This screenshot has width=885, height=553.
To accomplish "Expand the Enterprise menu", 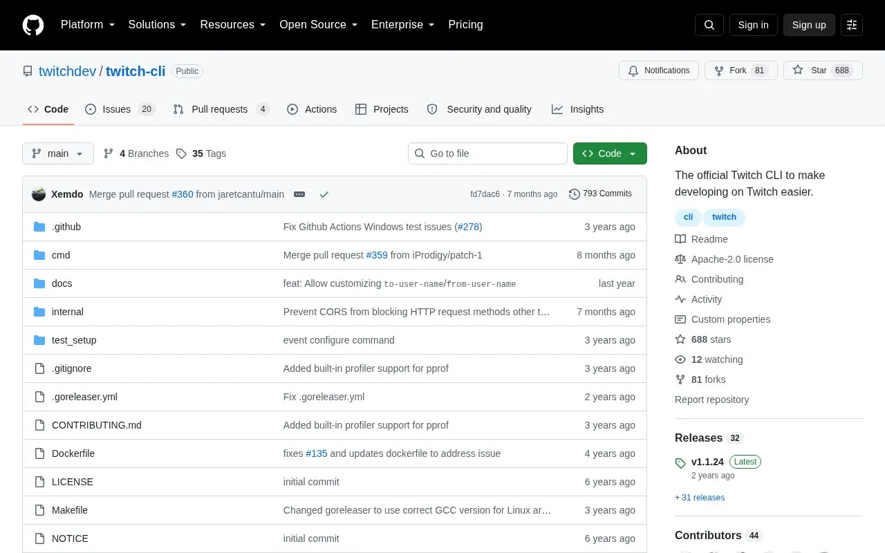I will click(x=402, y=25).
